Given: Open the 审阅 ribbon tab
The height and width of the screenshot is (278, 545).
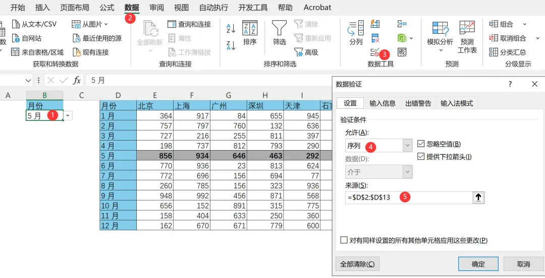Looking at the screenshot, I should (156, 7).
